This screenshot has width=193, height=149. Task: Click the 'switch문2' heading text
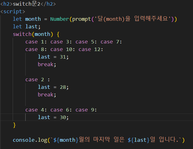[27, 4]
